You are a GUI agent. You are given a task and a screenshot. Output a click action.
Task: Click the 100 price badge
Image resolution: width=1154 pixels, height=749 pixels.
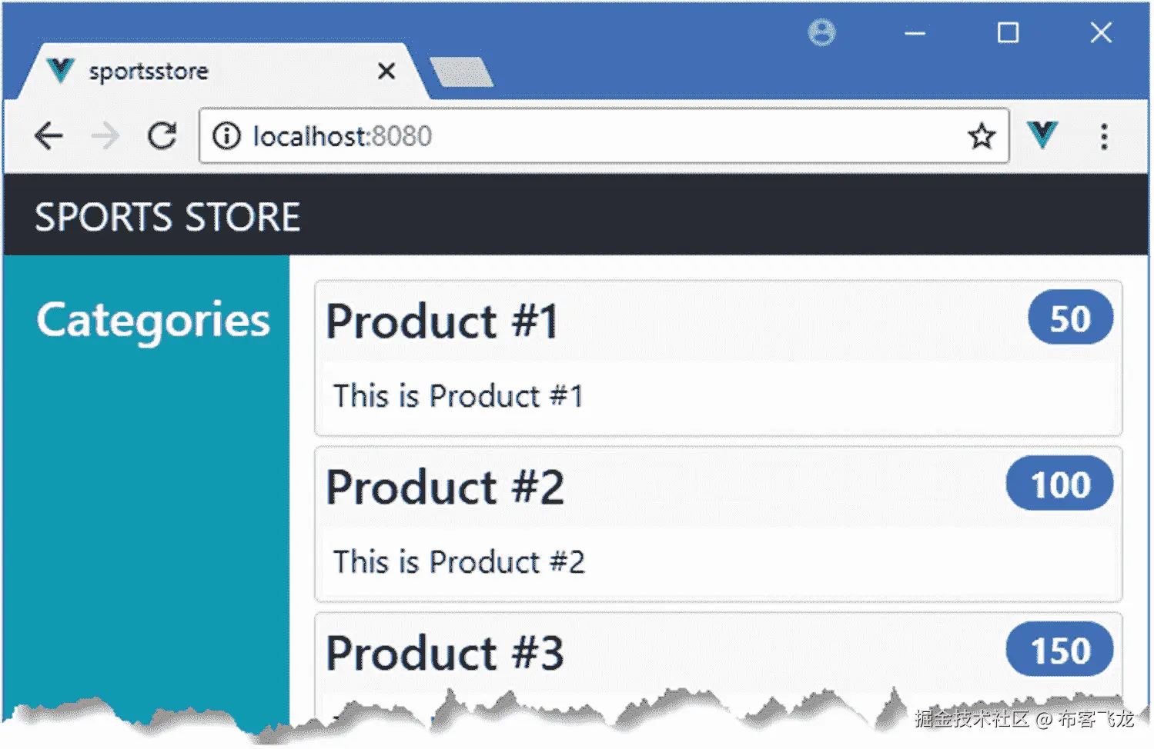tap(1059, 484)
